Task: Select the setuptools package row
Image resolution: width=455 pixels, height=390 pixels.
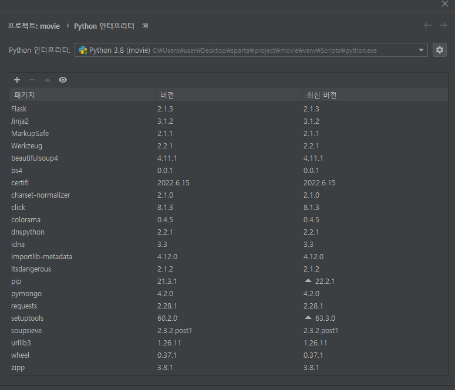Action: coord(228,318)
